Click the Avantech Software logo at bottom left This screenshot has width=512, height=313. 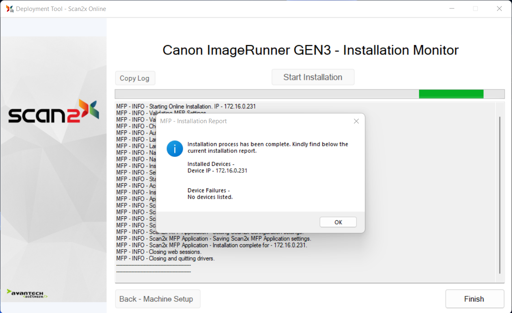tap(27, 294)
